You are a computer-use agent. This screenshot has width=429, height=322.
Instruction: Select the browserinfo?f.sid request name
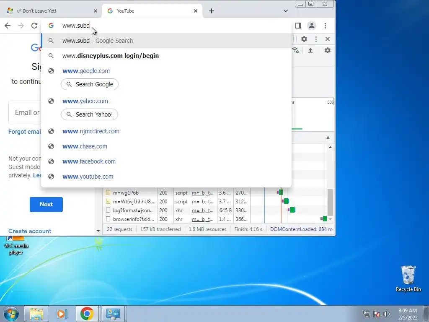pyautogui.click(x=134, y=219)
